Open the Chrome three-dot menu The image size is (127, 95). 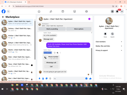125,6
